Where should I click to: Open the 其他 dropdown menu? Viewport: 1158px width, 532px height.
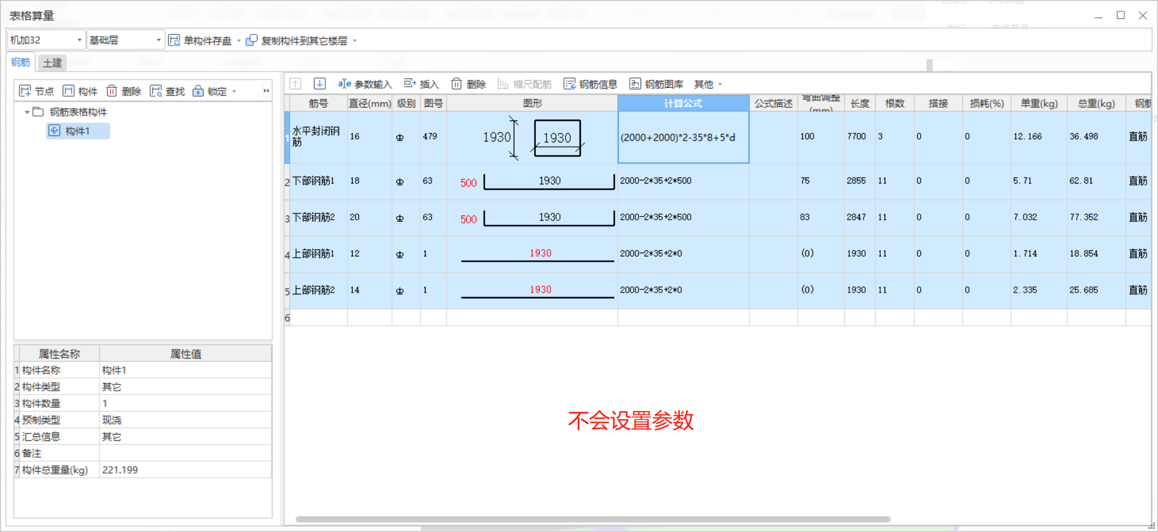(x=708, y=84)
